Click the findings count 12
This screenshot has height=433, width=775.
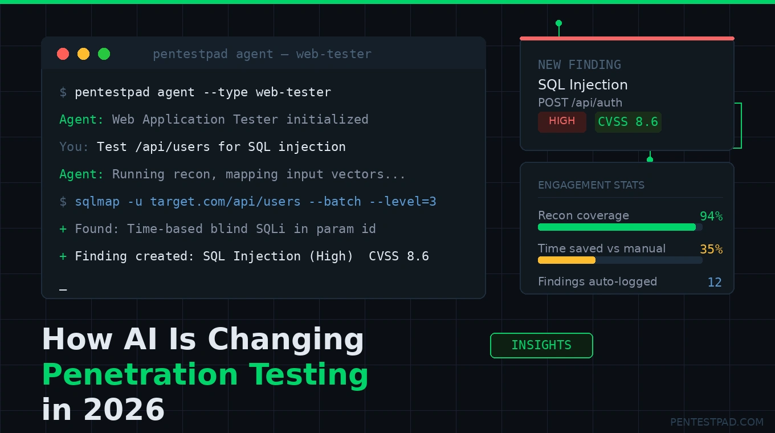pos(715,283)
